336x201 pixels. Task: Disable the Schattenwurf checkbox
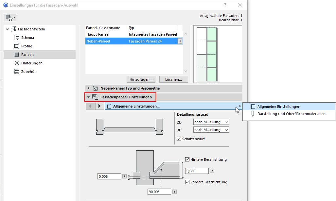(x=179, y=138)
